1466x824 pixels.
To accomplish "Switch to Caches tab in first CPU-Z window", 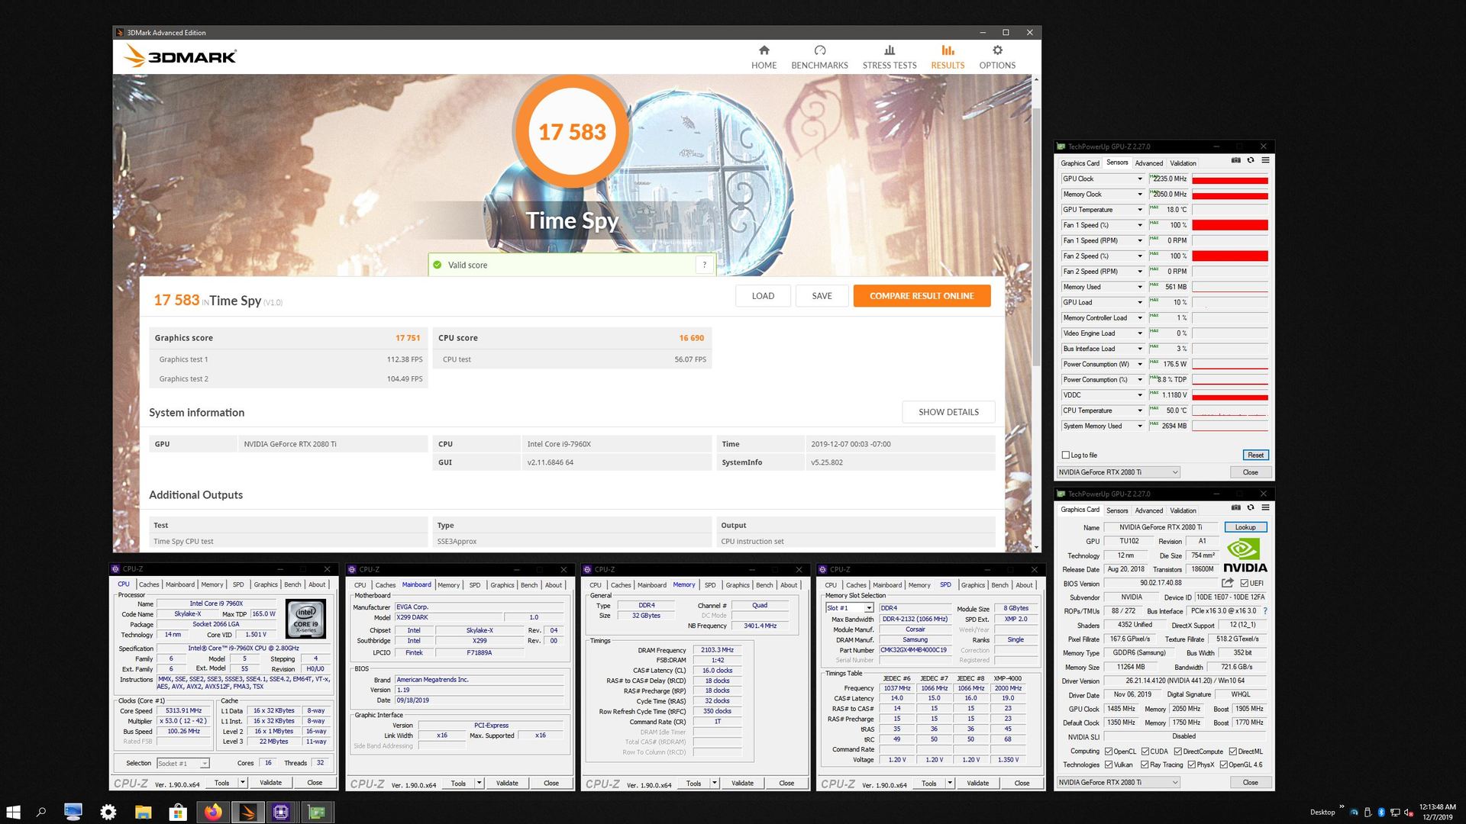I will [149, 584].
